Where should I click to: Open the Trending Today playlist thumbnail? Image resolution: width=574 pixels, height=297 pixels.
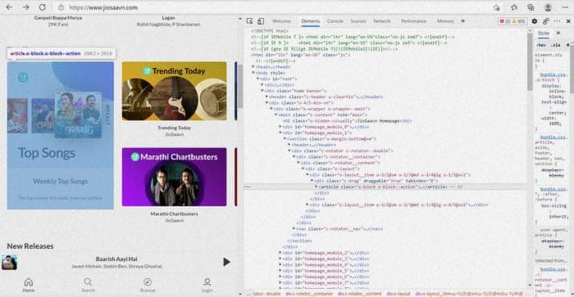click(x=174, y=91)
